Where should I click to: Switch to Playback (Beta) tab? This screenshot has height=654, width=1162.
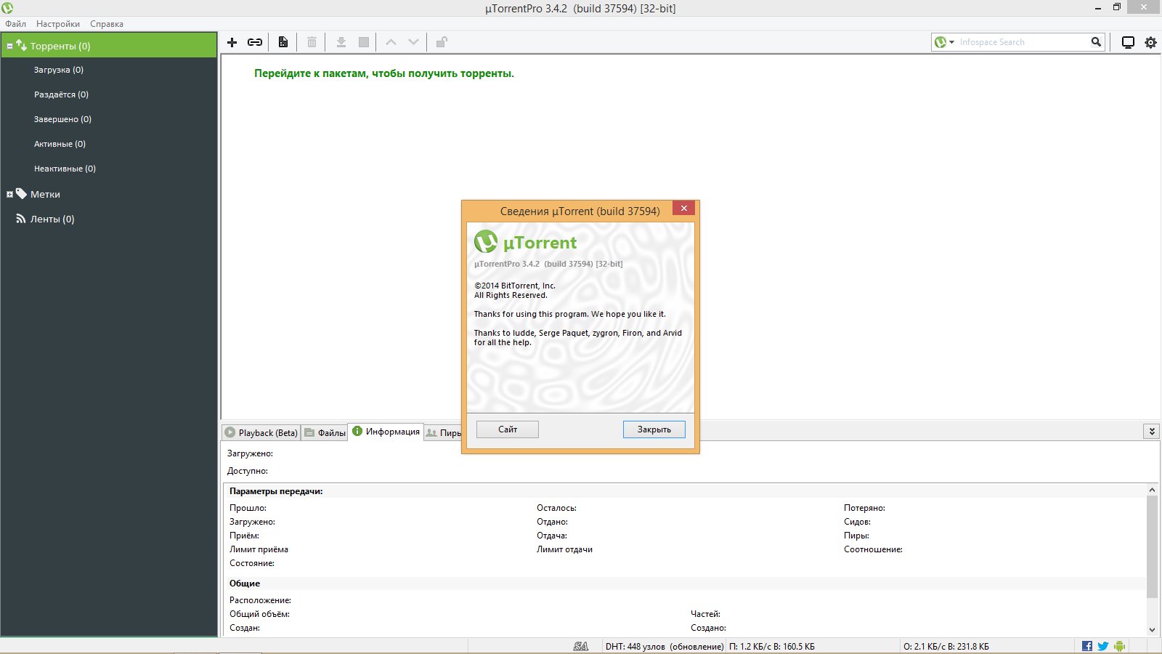261,432
